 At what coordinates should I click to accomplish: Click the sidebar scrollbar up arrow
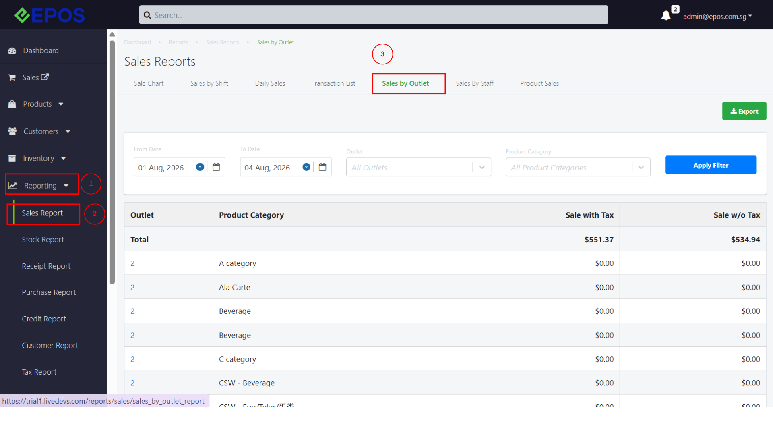pos(112,35)
